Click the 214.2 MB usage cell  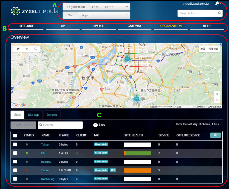click(x=65, y=170)
